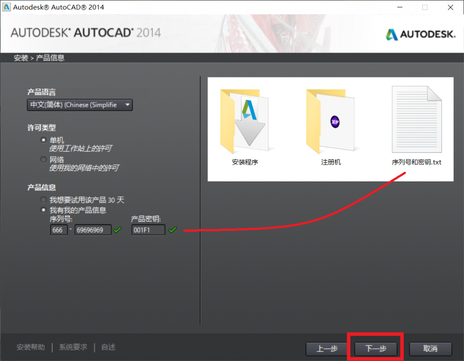Click the 下一步 button

(x=376, y=349)
